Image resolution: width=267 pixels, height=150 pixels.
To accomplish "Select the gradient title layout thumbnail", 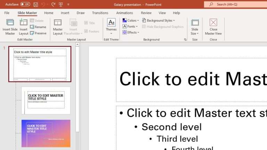I will (x=46, y=133).
